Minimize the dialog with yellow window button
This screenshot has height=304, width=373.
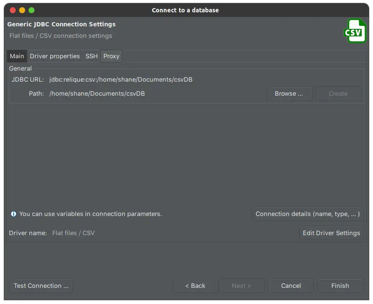coord(22,10)
